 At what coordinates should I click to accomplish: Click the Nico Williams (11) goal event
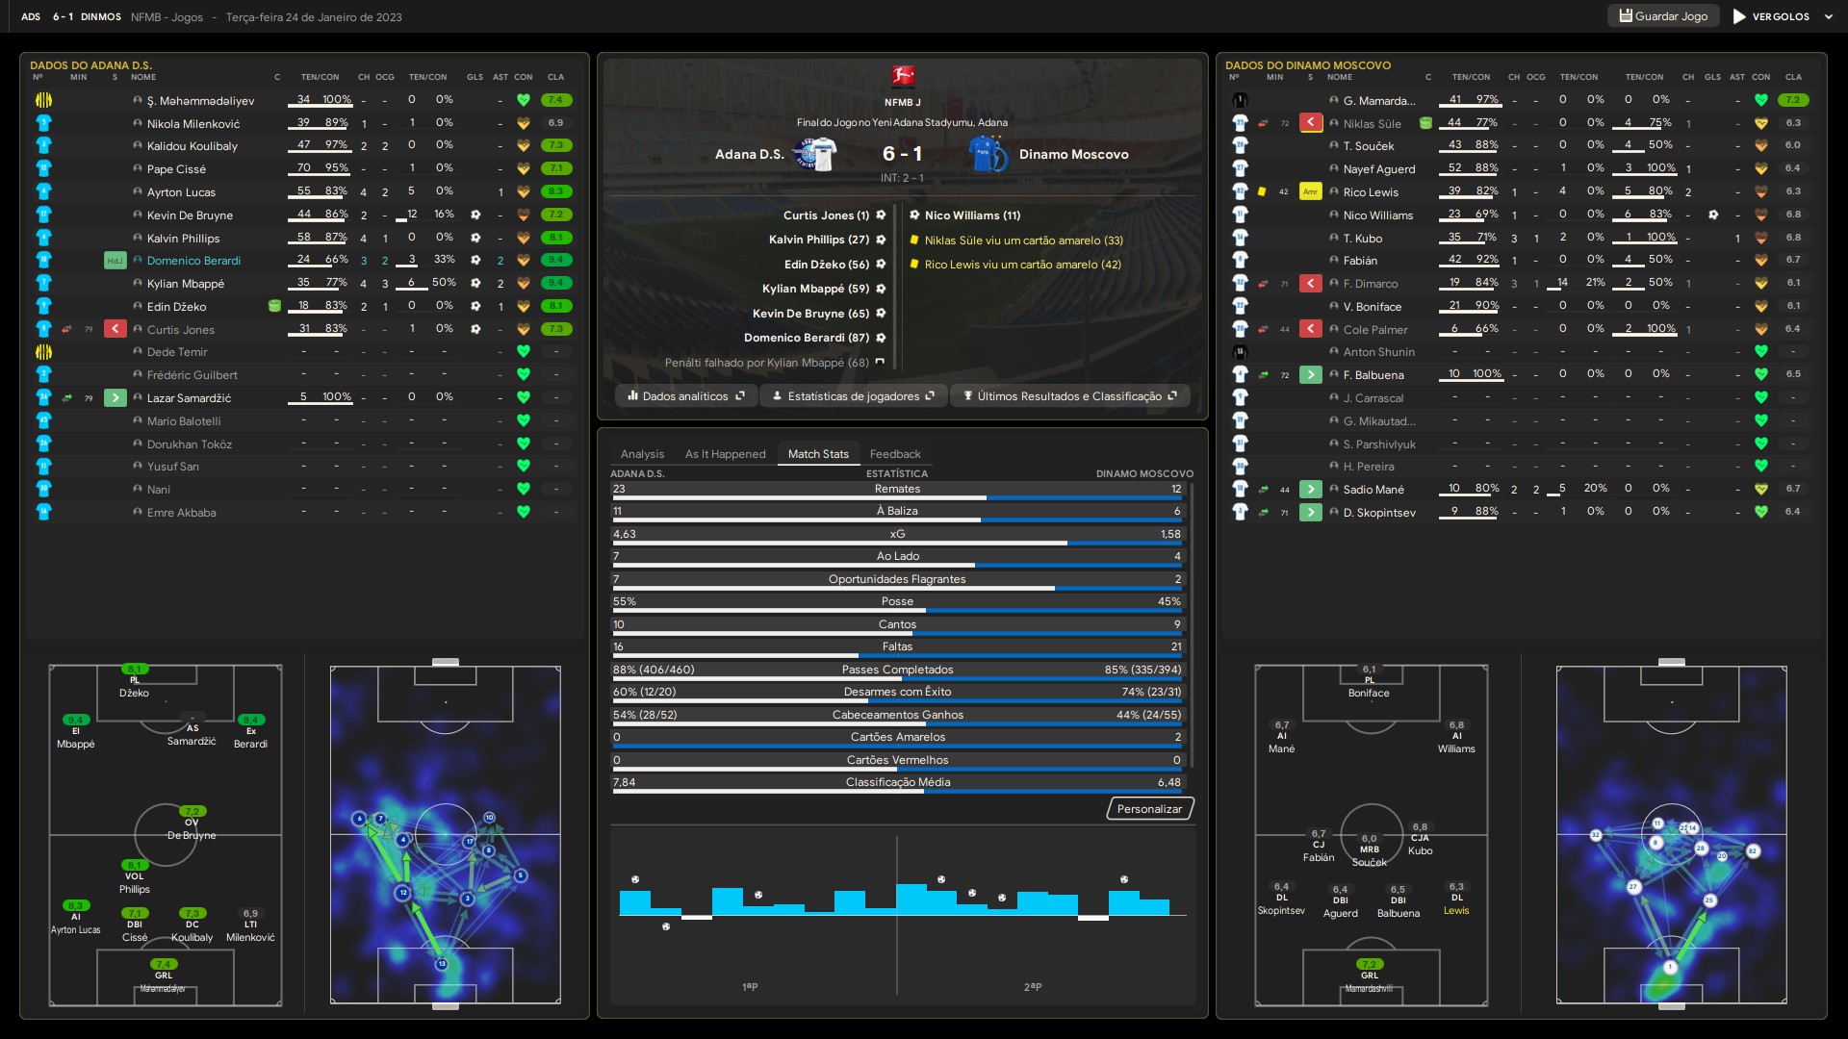(965, 215)
